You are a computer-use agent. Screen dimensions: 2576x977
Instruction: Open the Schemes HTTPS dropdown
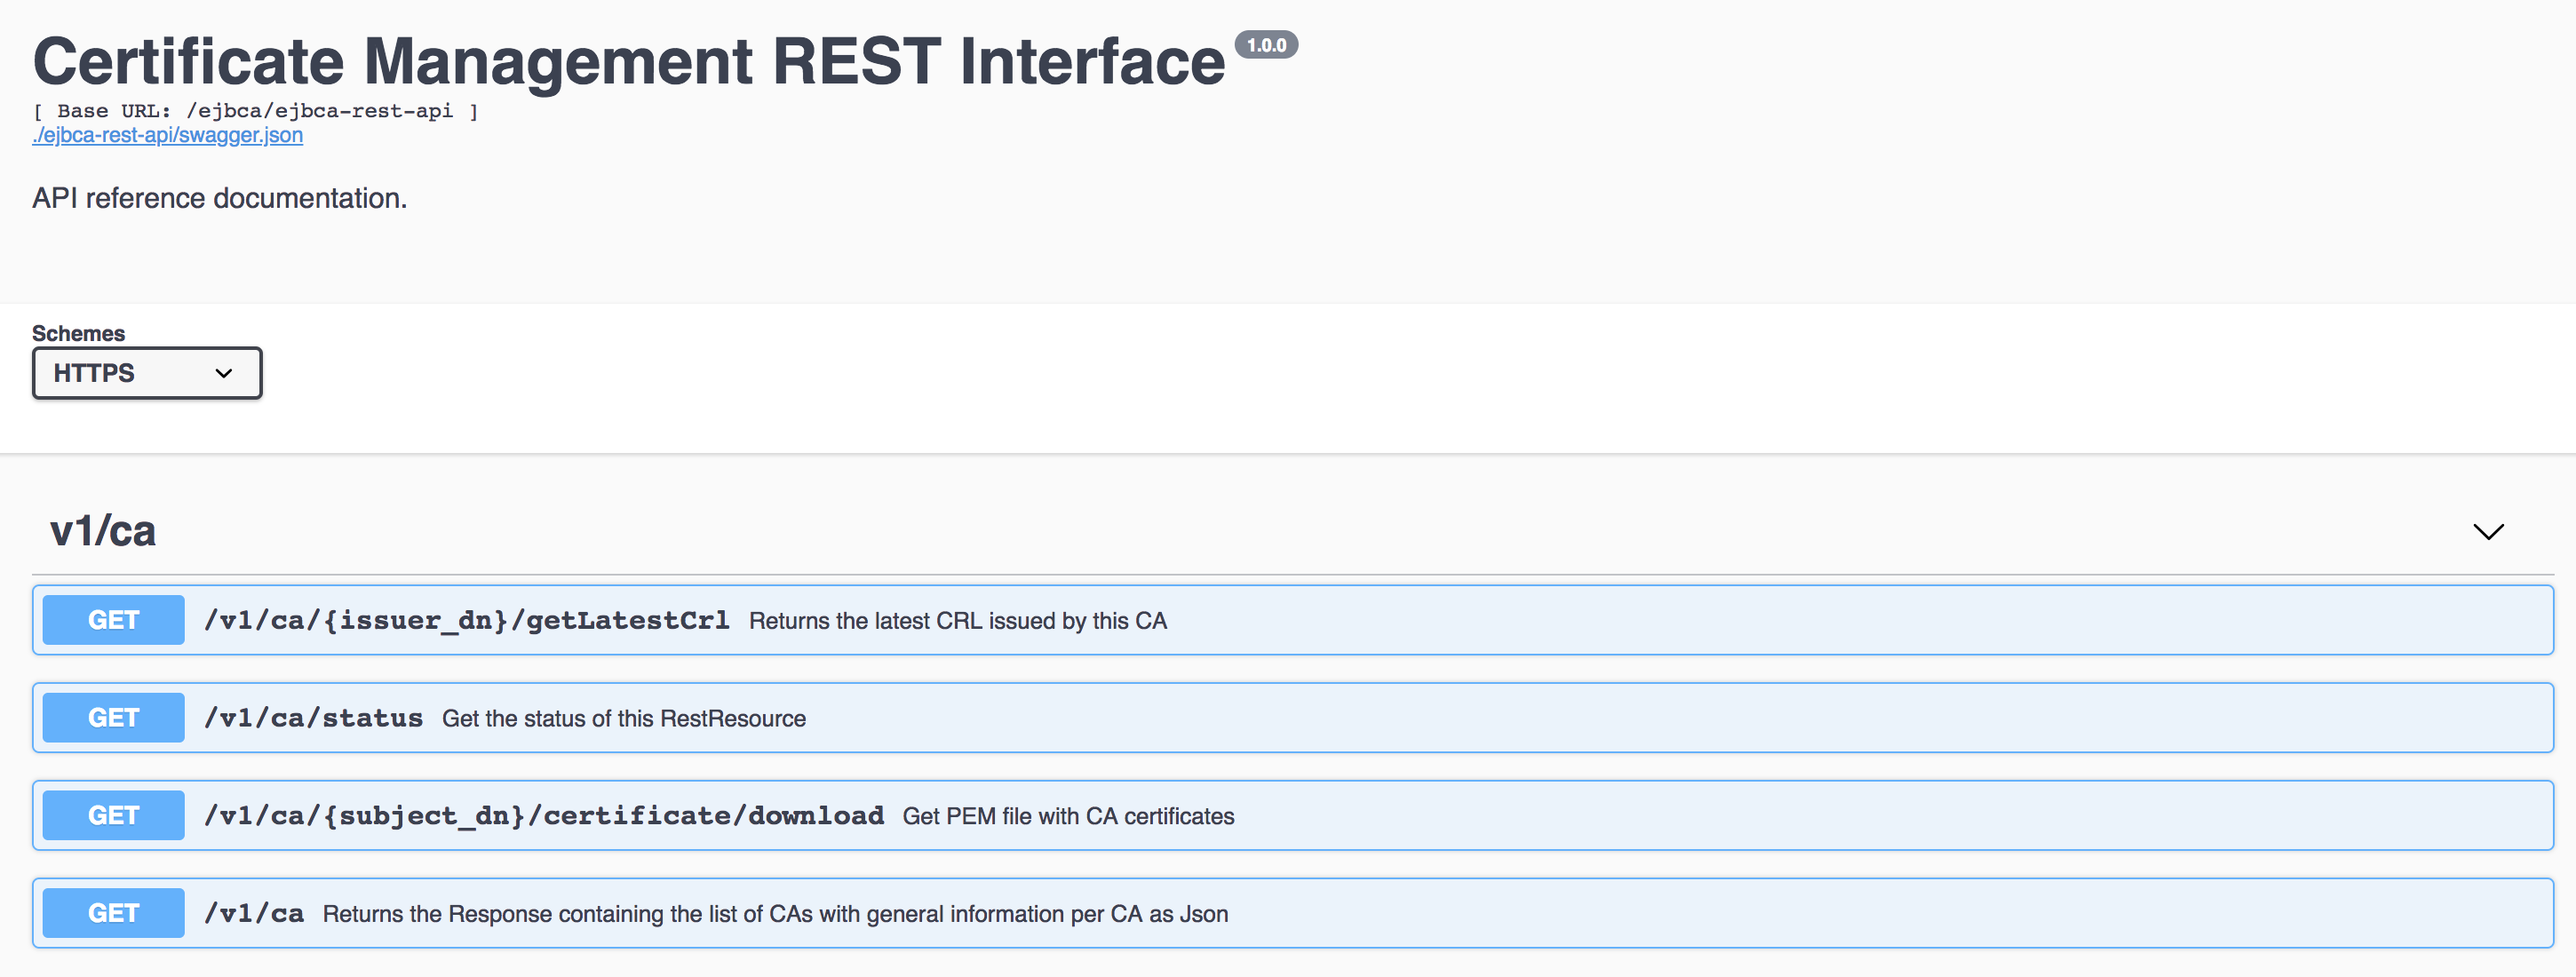(x=146, y=373)
